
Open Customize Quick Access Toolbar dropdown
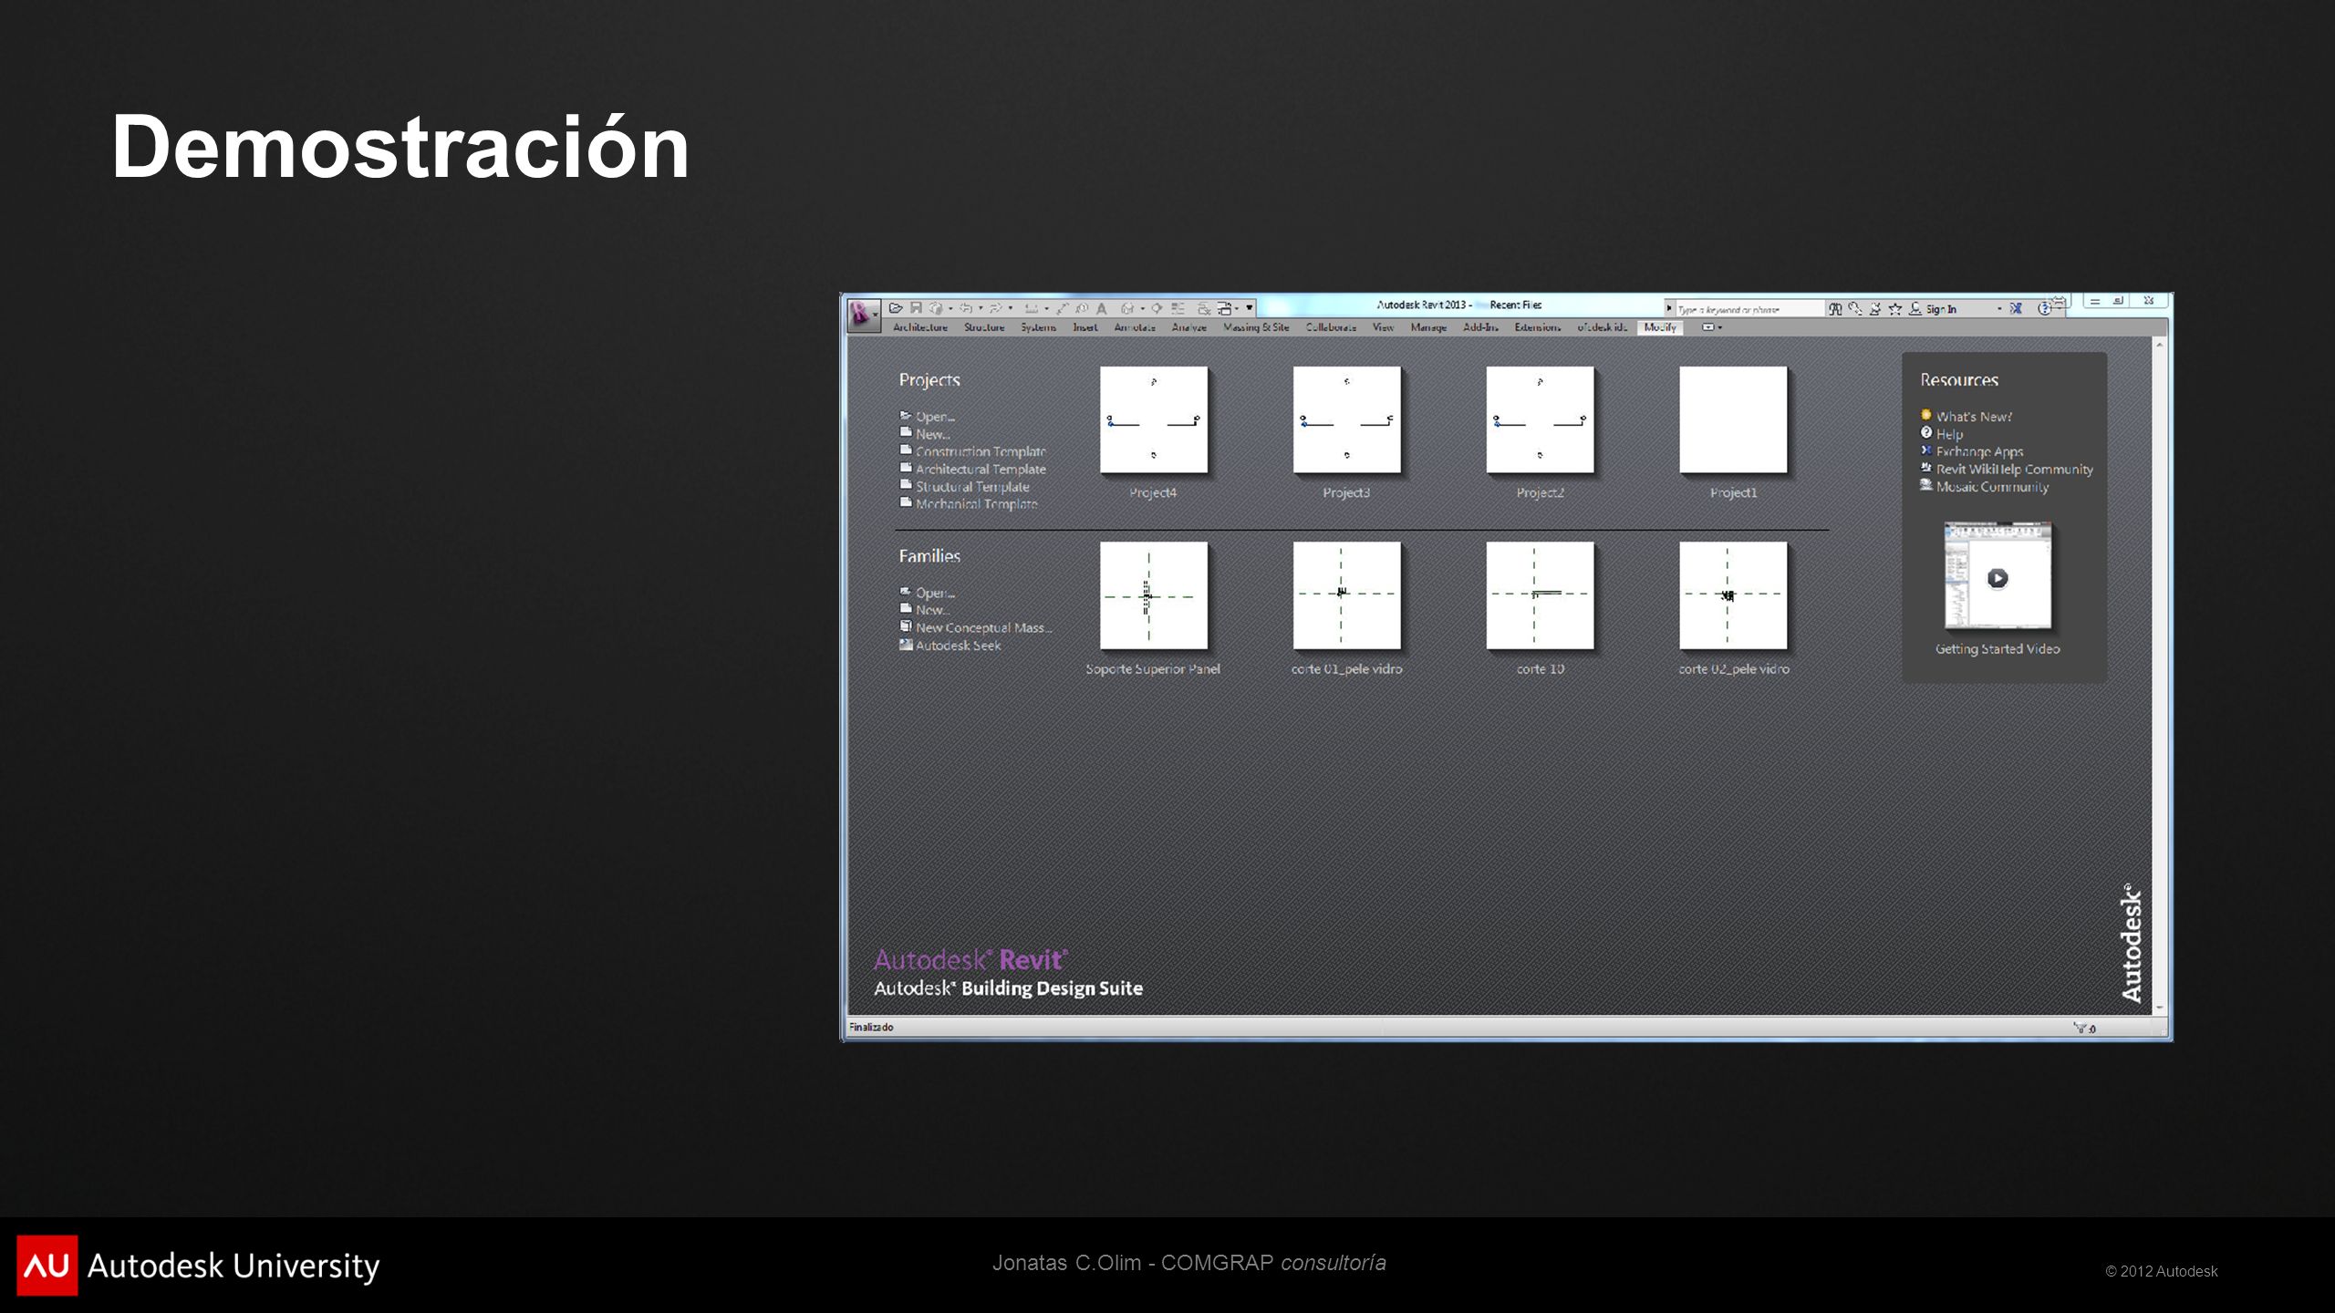[1250, 308]
